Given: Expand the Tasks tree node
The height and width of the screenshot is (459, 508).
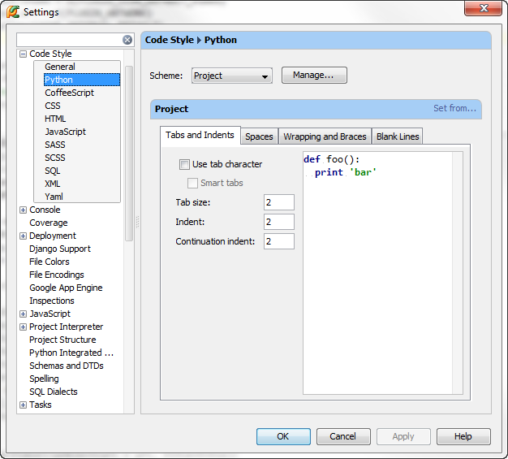Looking at the screenshot, I should point(23,405).
